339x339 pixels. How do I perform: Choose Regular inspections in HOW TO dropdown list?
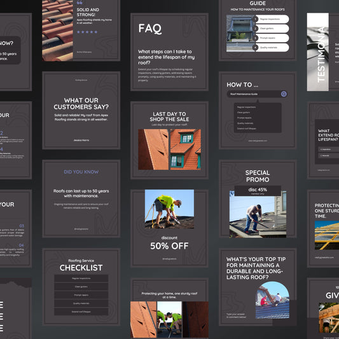point(246,107)
